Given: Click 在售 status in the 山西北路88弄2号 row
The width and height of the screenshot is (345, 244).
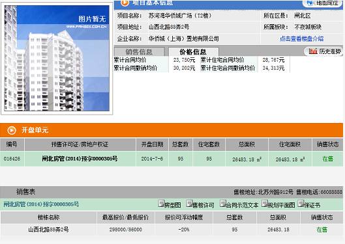Looking at the screenshot, I should click(x=322, y=230).
